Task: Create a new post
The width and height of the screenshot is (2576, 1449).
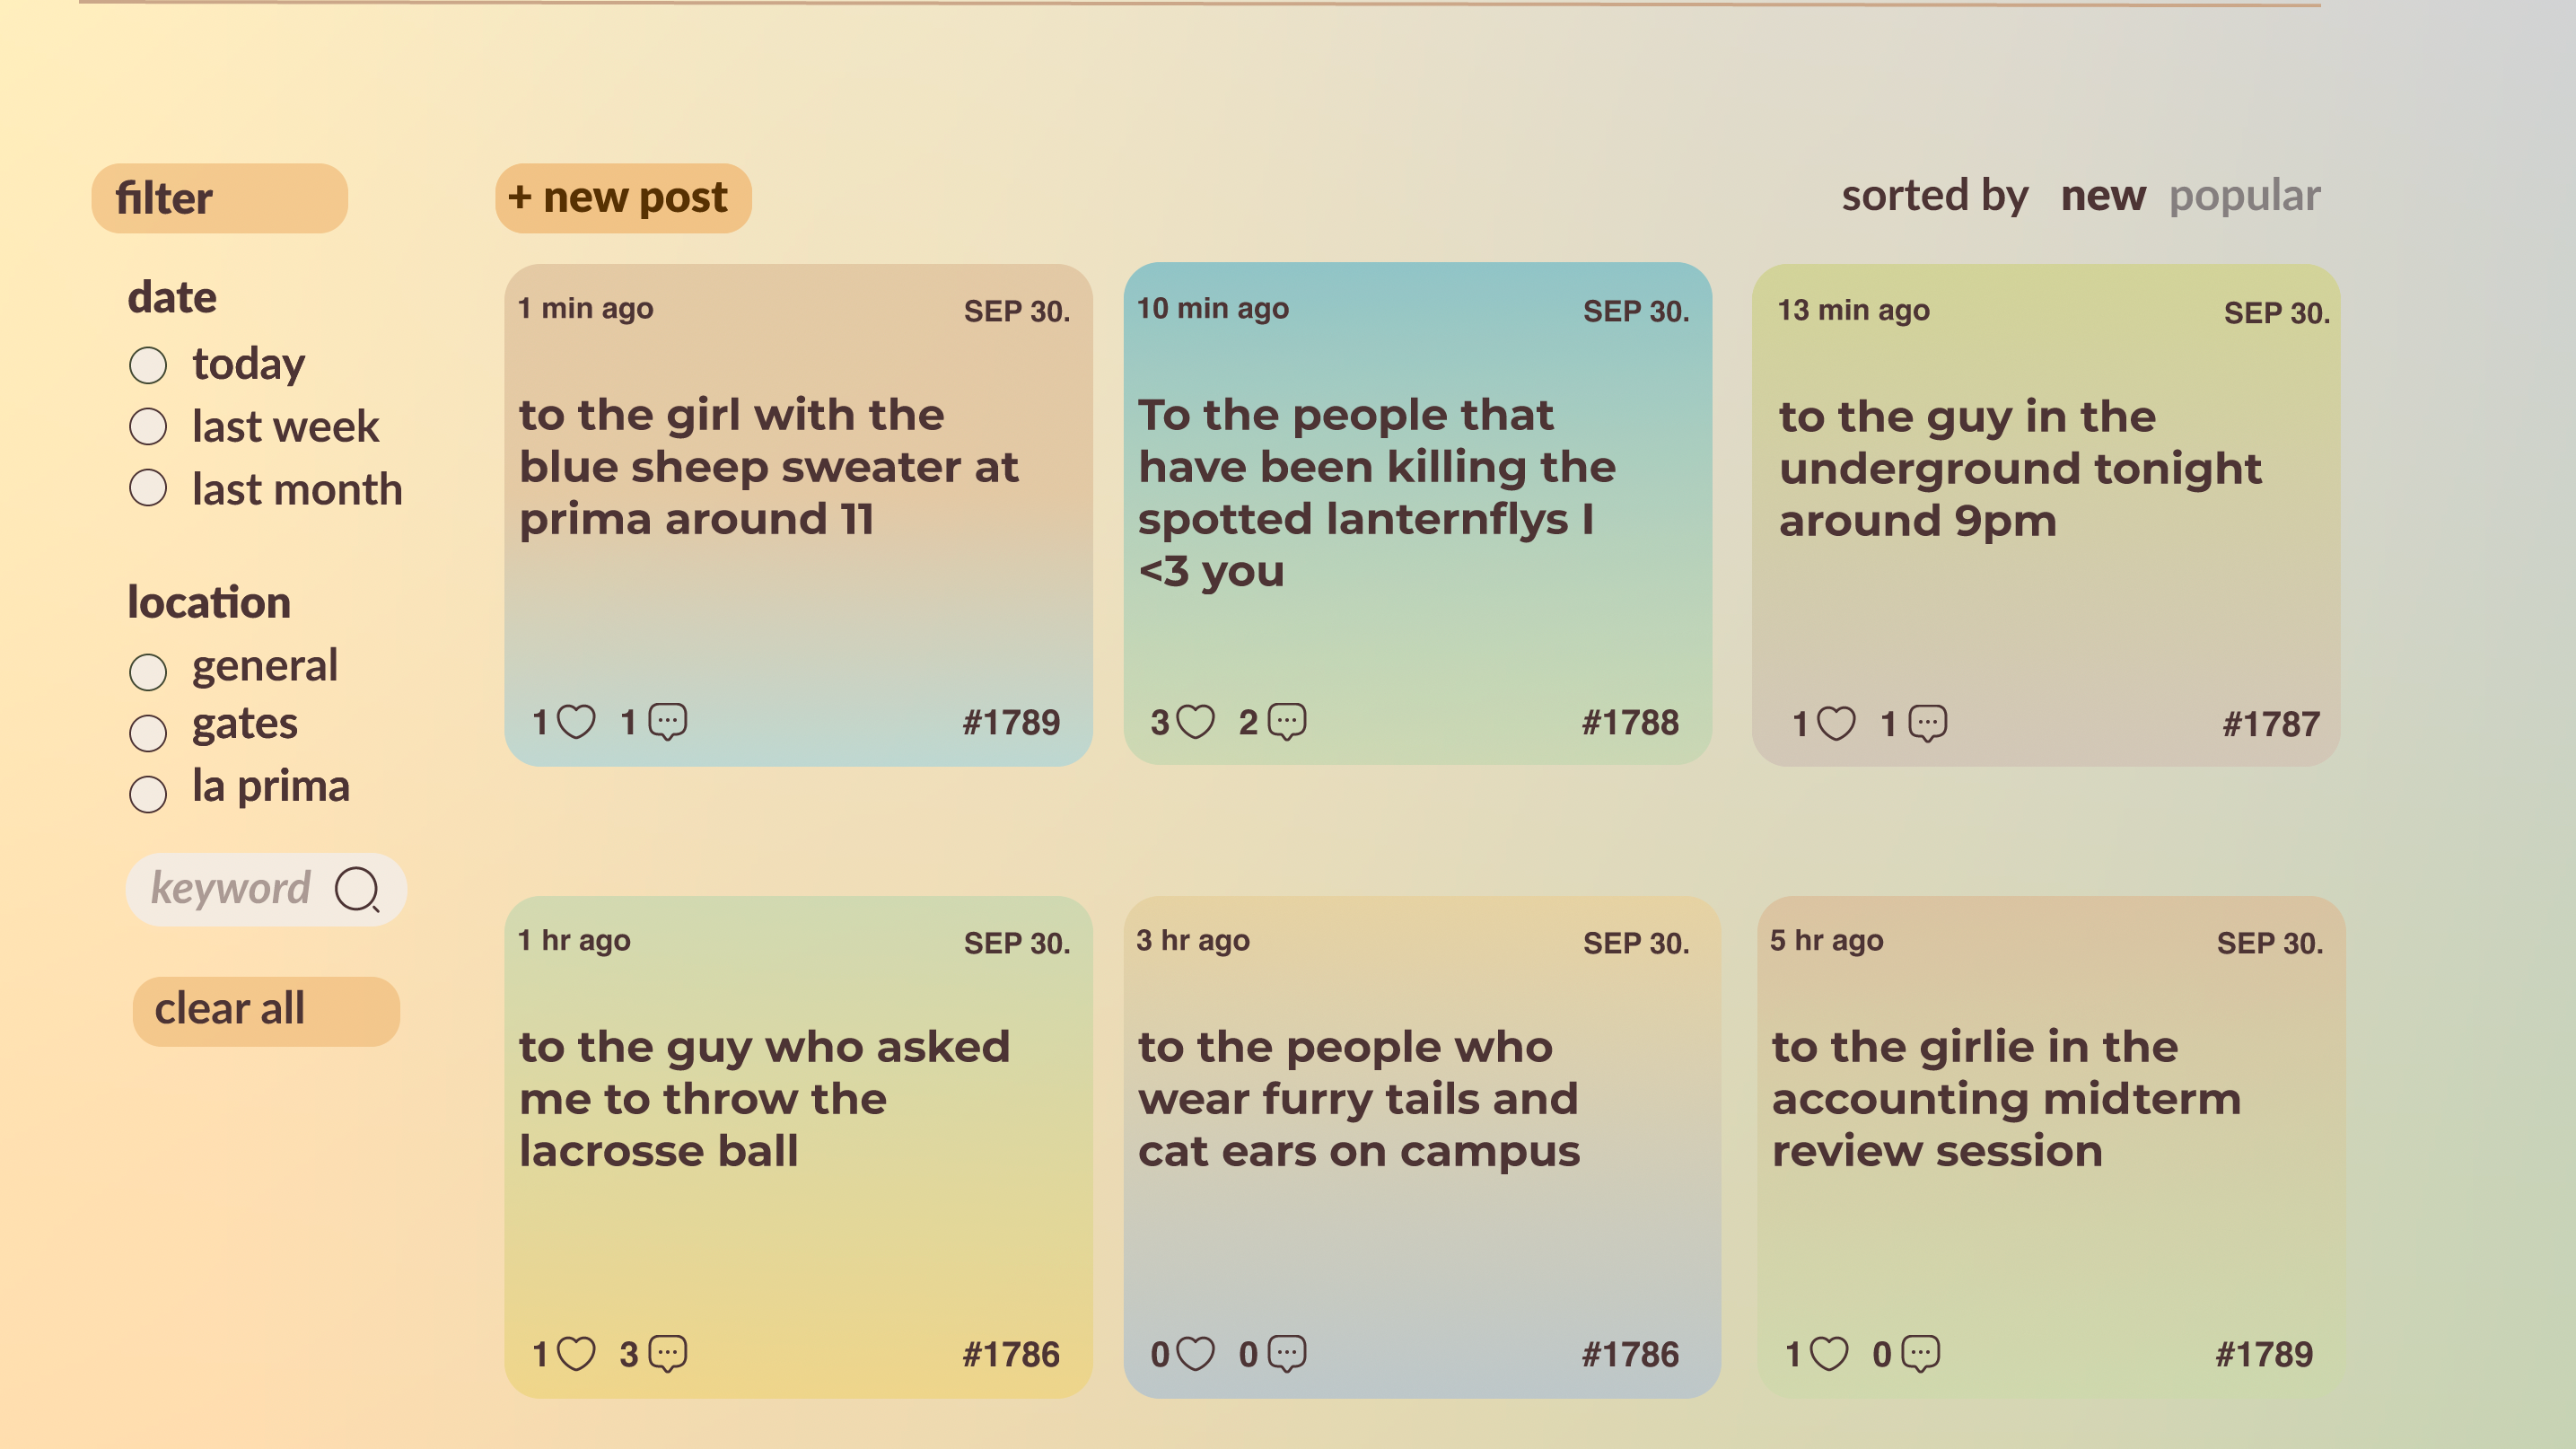Action: coord(622,198)
